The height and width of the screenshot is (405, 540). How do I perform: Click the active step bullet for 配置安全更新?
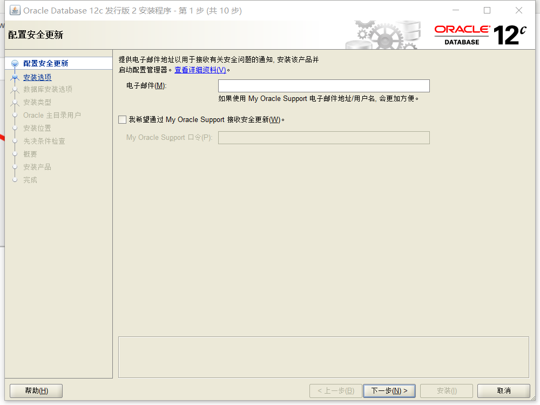(x=15, y=63)
